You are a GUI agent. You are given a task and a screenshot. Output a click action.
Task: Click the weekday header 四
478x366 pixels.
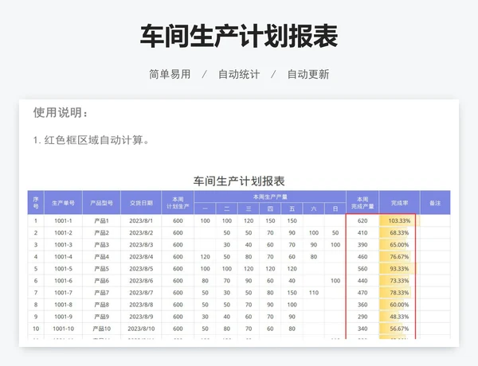270,209
